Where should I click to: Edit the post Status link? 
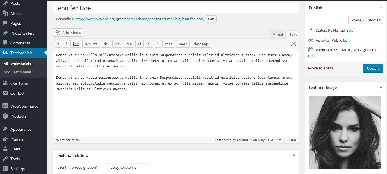pyautogui.click(x=349, y=30)
